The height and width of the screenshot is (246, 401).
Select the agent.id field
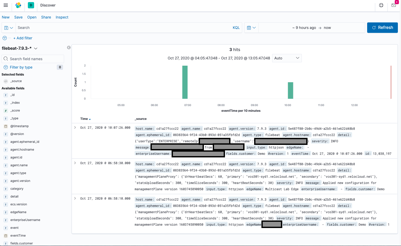coord(16,157)
